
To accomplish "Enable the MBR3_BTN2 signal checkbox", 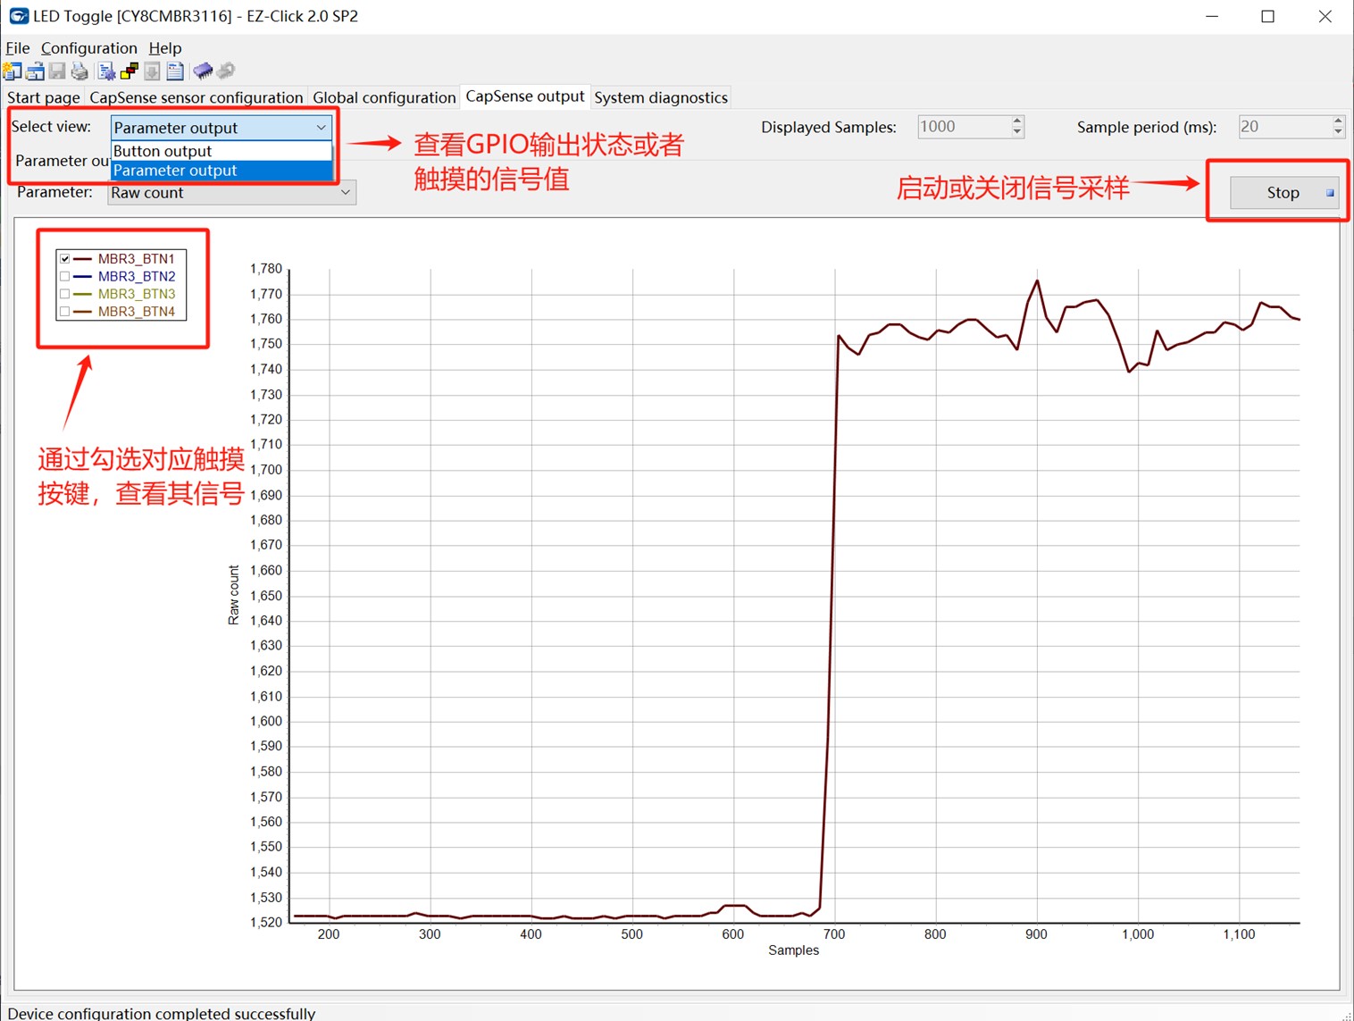I will pyautogui.click(x=64, y=276).
